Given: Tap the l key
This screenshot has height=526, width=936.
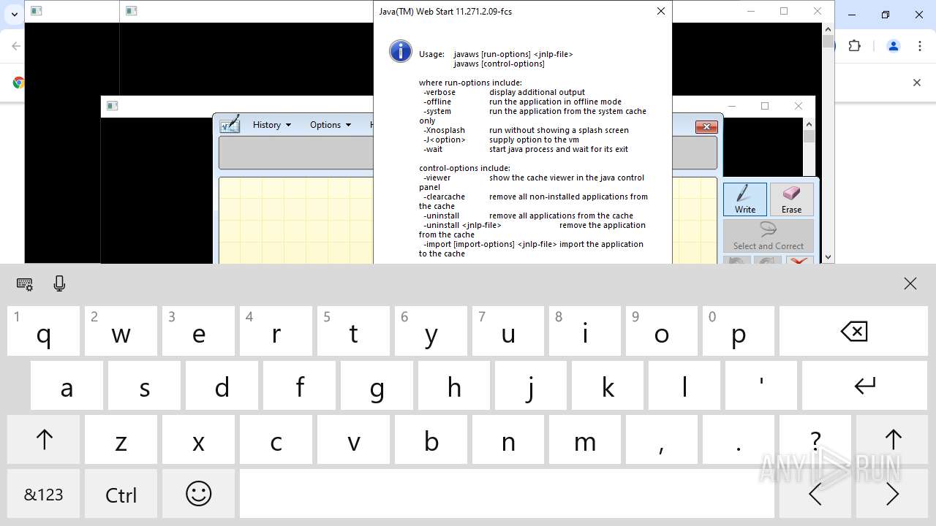Looking at the screenshot, I should [x=684, y=385].
